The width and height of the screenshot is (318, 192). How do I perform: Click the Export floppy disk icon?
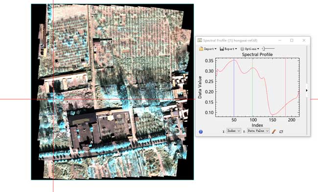(222, 49)
